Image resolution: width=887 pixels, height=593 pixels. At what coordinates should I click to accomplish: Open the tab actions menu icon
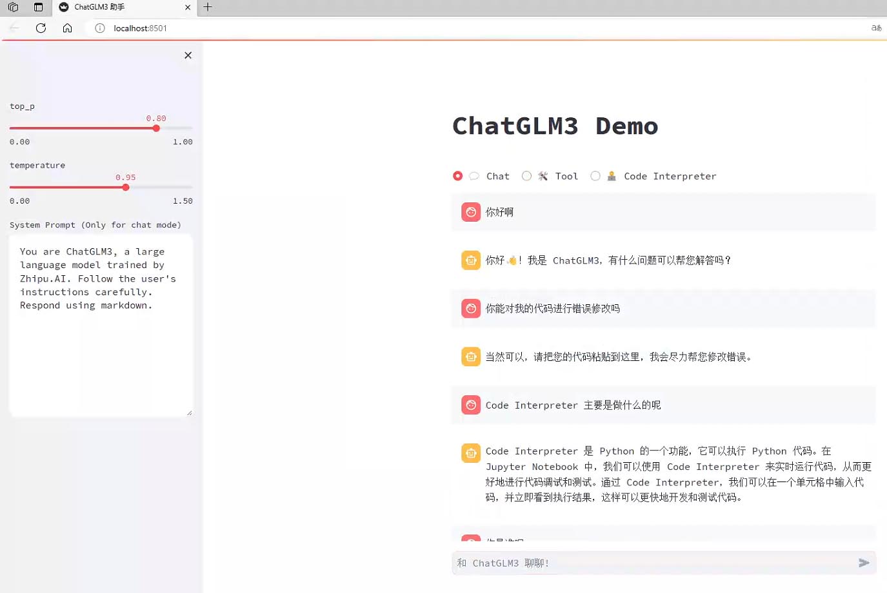tap(38, 7)
